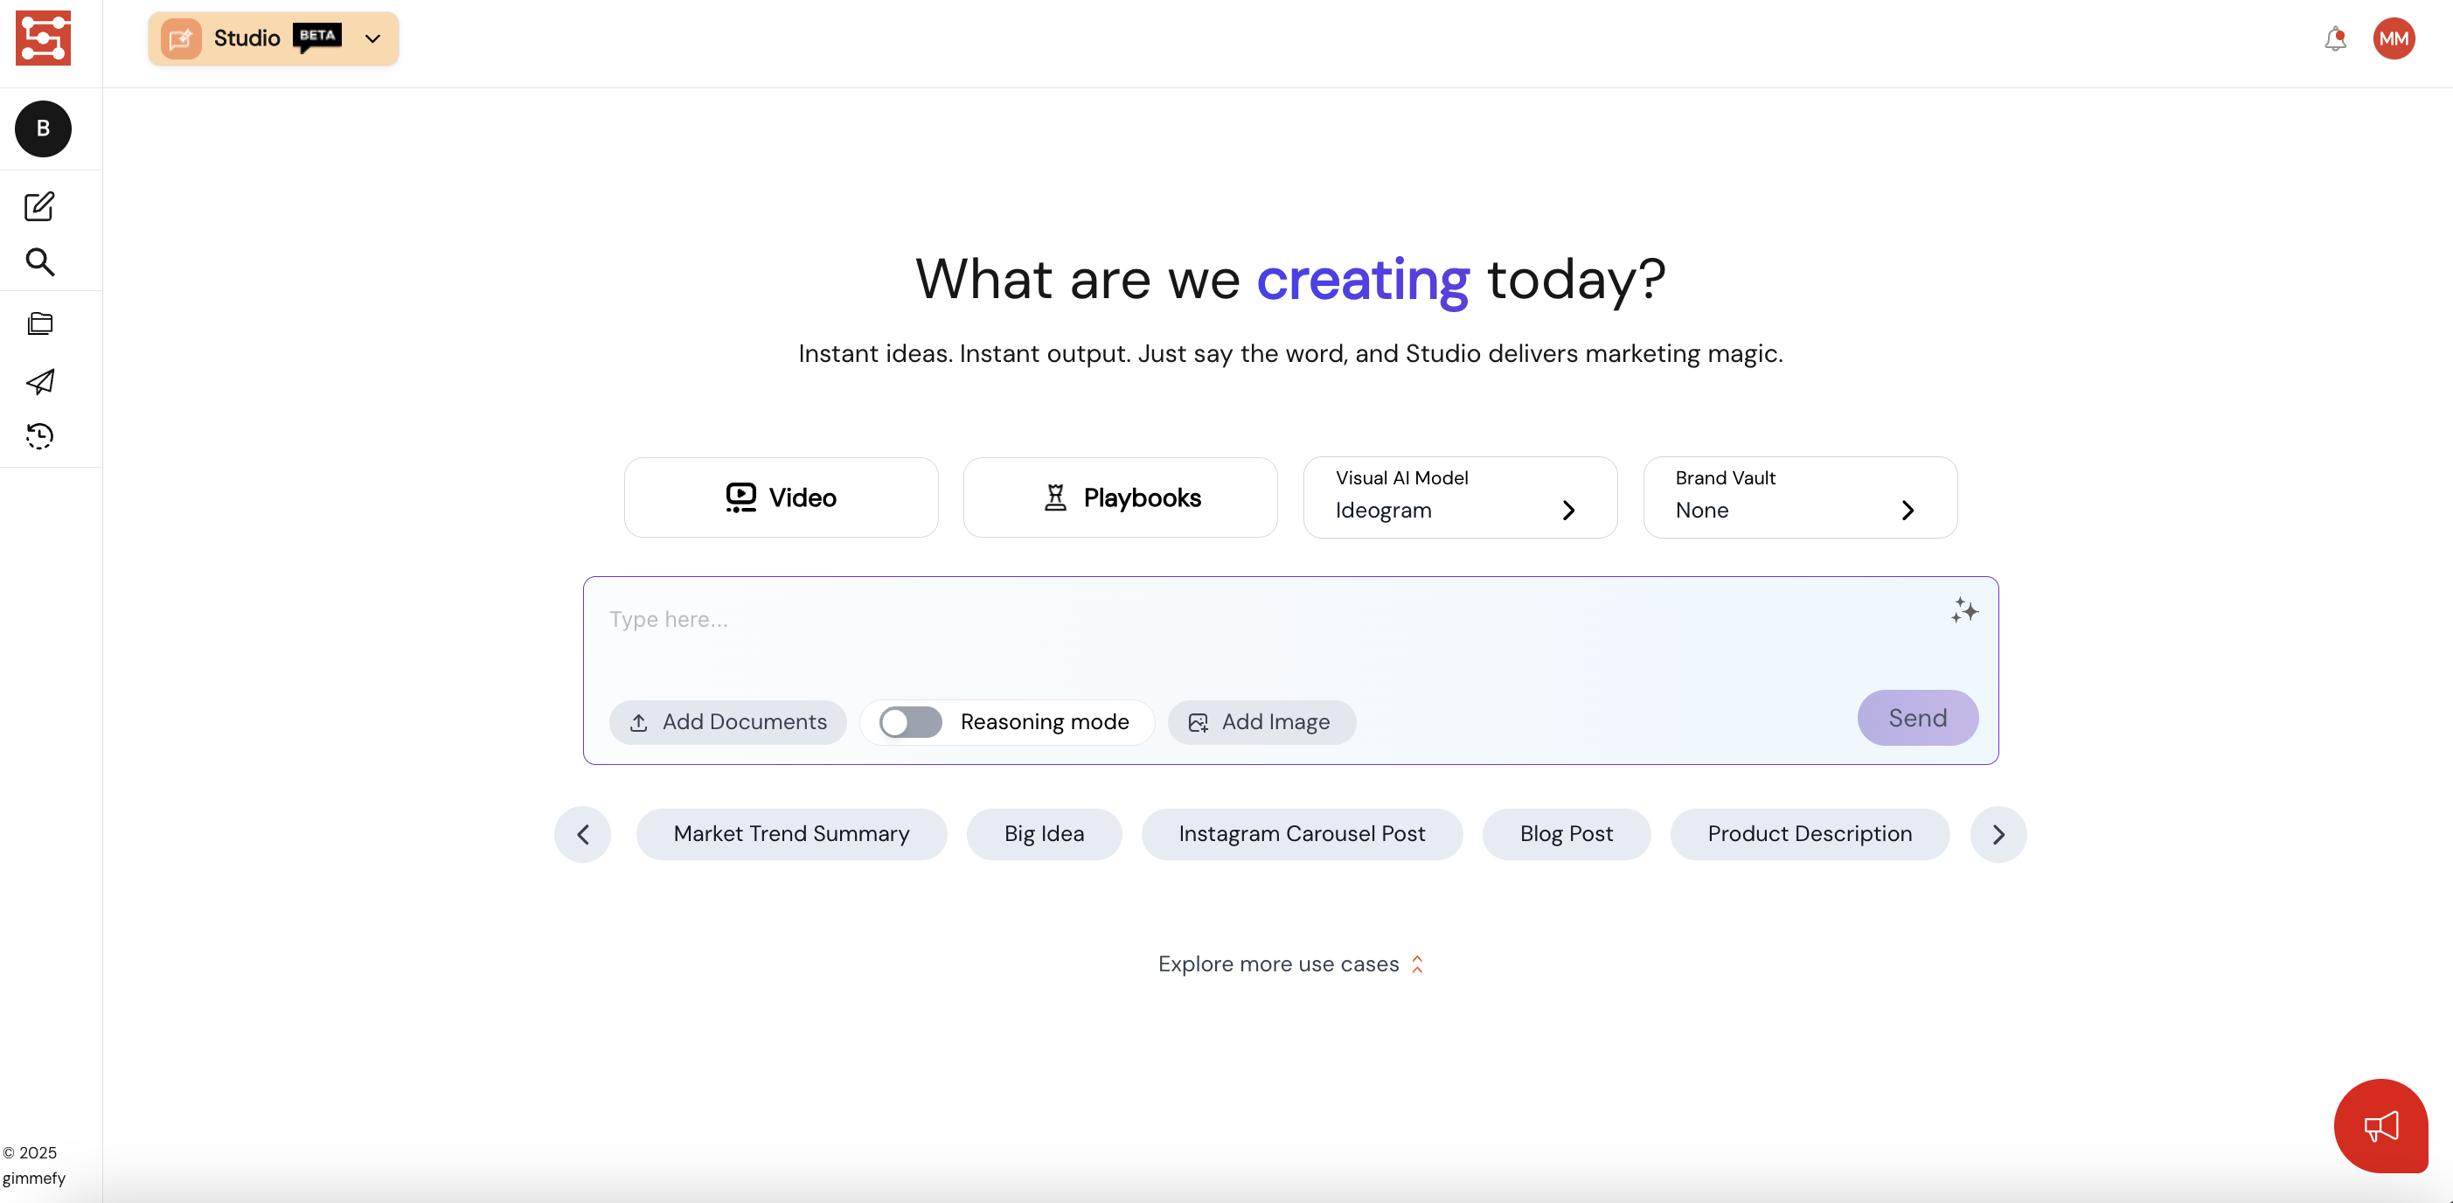Click the gimmefy logo icon
The height and width of the screenshot is (1203, 2453).
pos(43,38)
